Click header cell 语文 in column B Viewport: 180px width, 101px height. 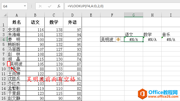click(35, 22)
